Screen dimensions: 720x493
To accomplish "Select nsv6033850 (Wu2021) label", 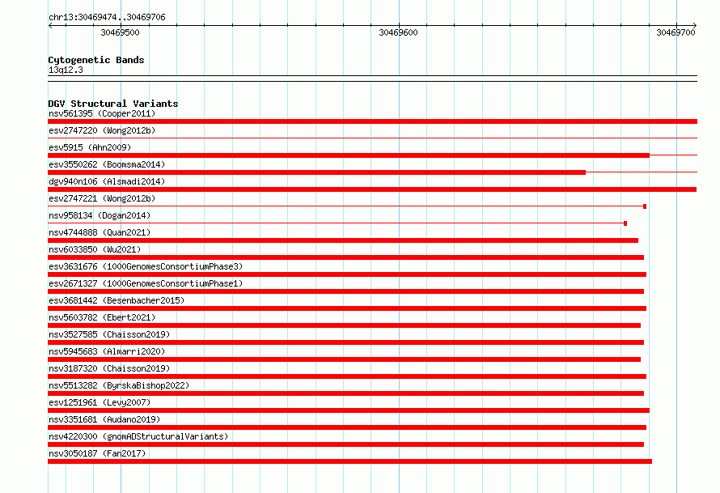I will click(x=95, y=249).
